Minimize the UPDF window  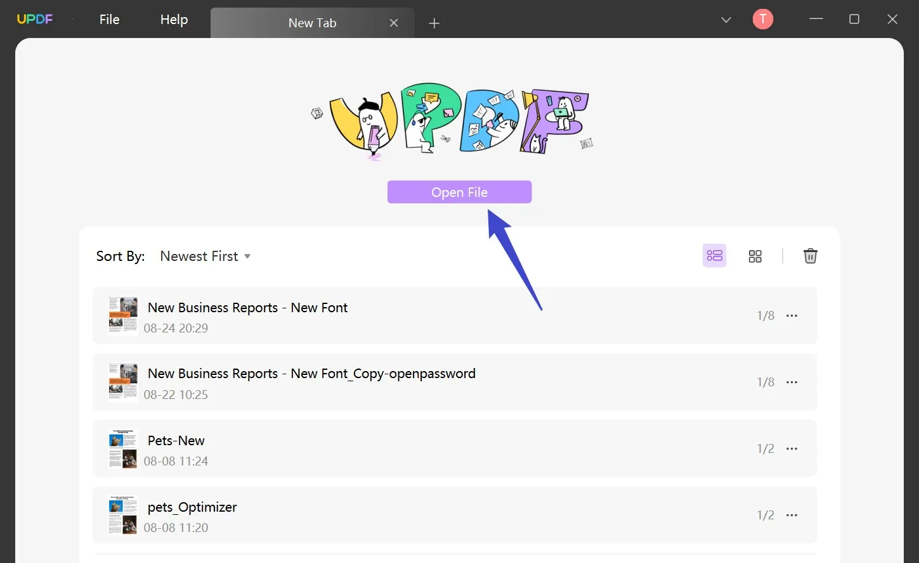pyautogui.click(x=816, y=19)
